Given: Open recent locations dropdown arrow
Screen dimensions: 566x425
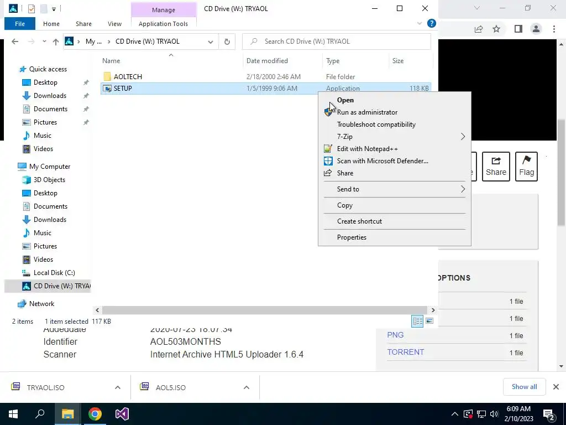Looking at the screenshot, I should click(x=44, y=42).
